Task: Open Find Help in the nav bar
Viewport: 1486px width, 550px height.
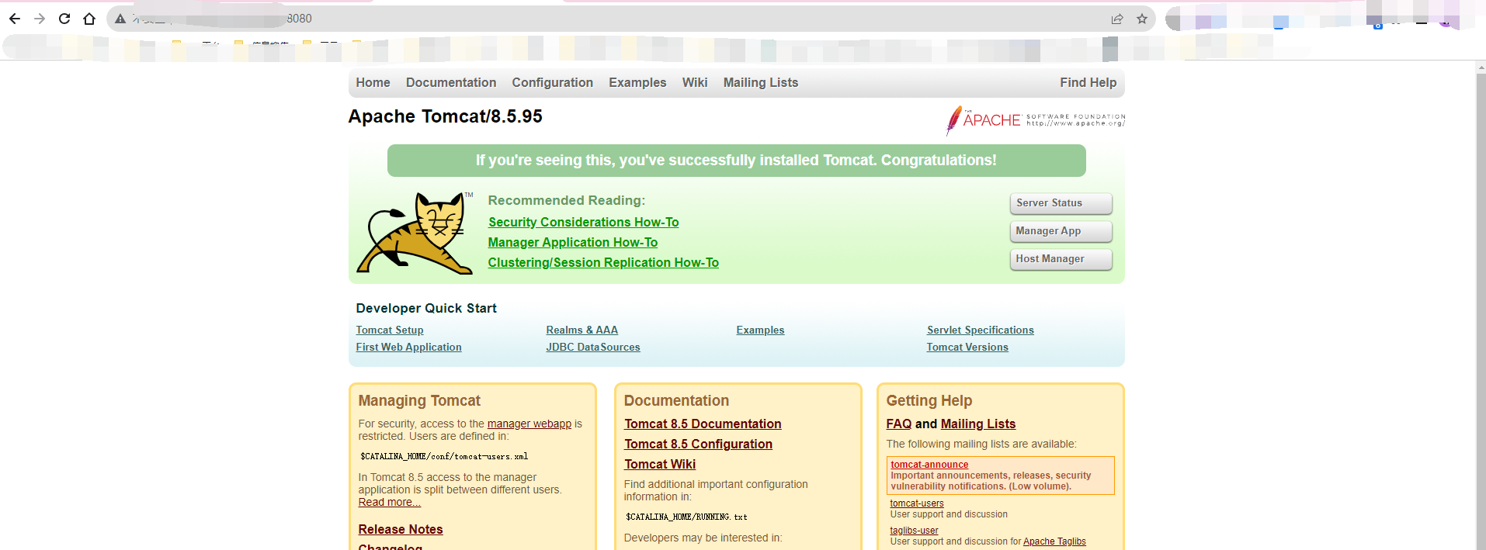Action: tap(1088, 82)
